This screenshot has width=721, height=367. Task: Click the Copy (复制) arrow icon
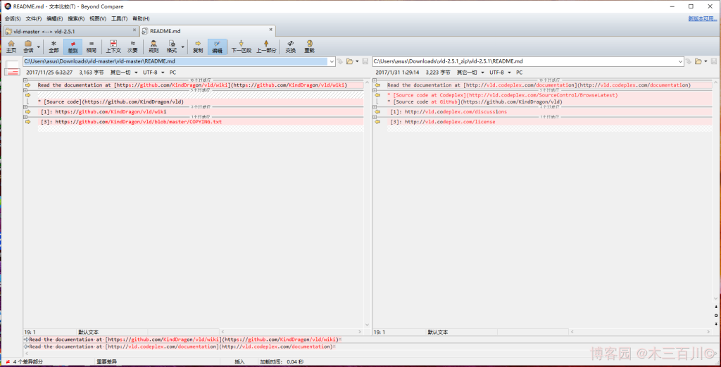(x=198, y=46)
